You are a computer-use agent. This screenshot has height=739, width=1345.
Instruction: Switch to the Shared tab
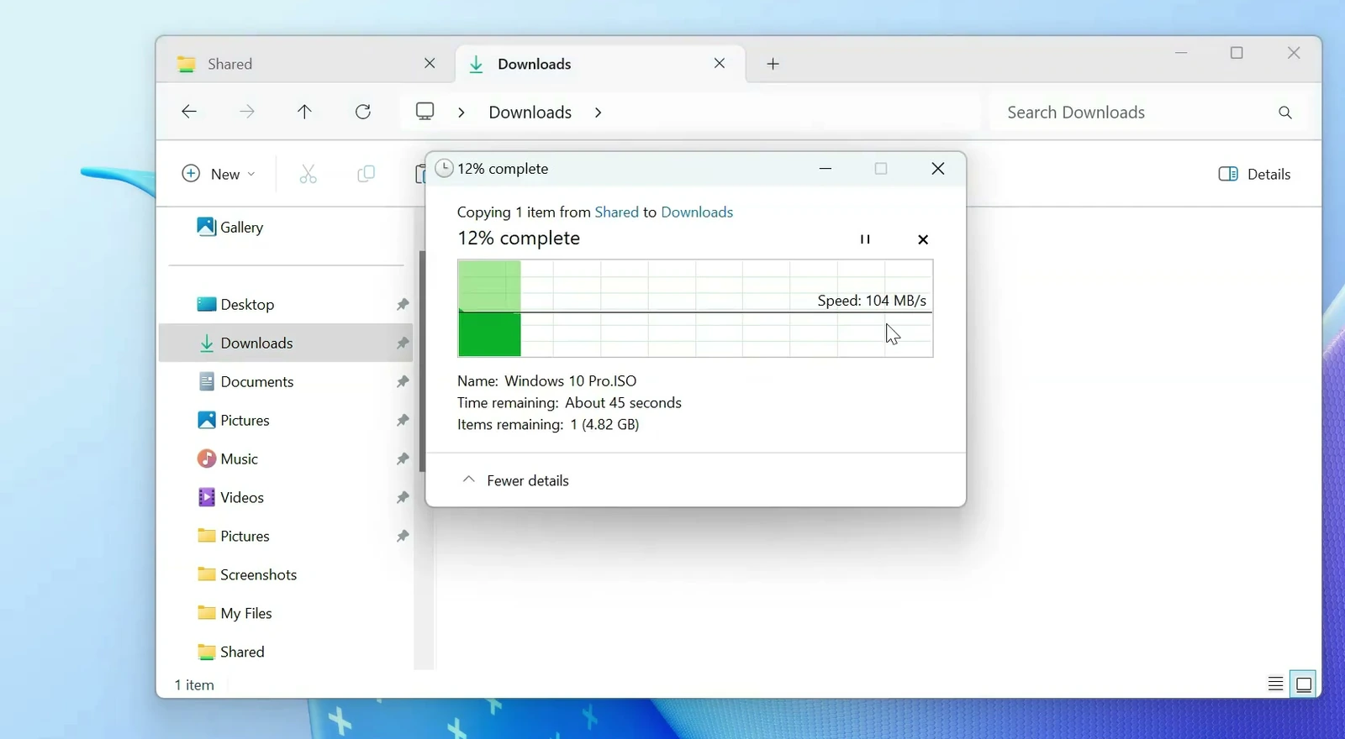(x=307, y=64)
